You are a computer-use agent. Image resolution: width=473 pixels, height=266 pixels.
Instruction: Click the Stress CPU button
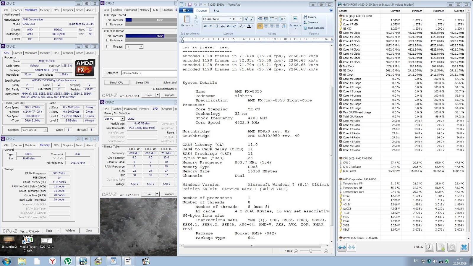tap(142, 82)
